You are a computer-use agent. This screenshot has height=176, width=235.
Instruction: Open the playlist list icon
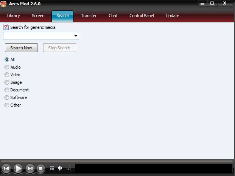point(52,168)
